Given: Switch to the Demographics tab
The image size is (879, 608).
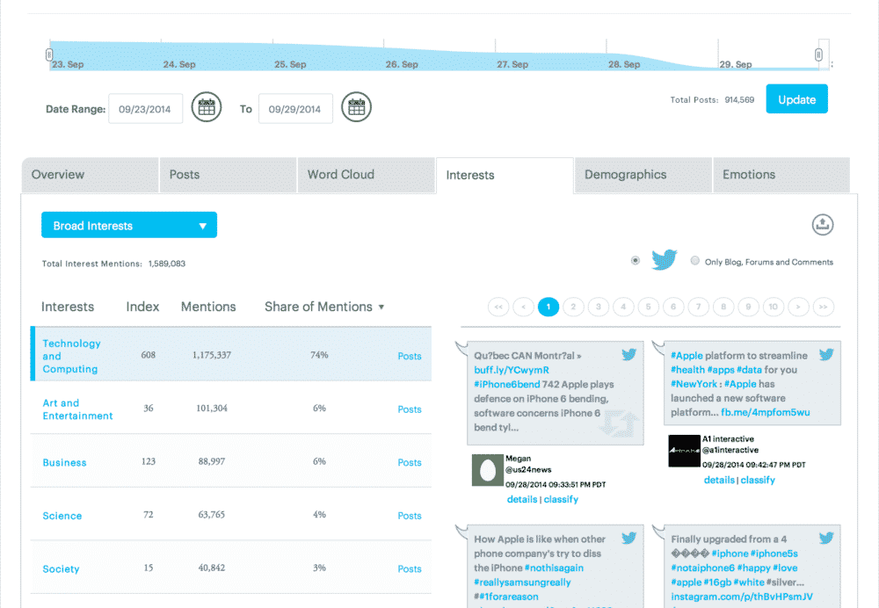Looking at the screenshot, I should coord(625,175).
